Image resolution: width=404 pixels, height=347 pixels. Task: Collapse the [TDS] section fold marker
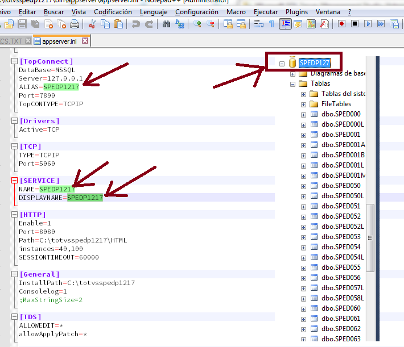[14, 317]
